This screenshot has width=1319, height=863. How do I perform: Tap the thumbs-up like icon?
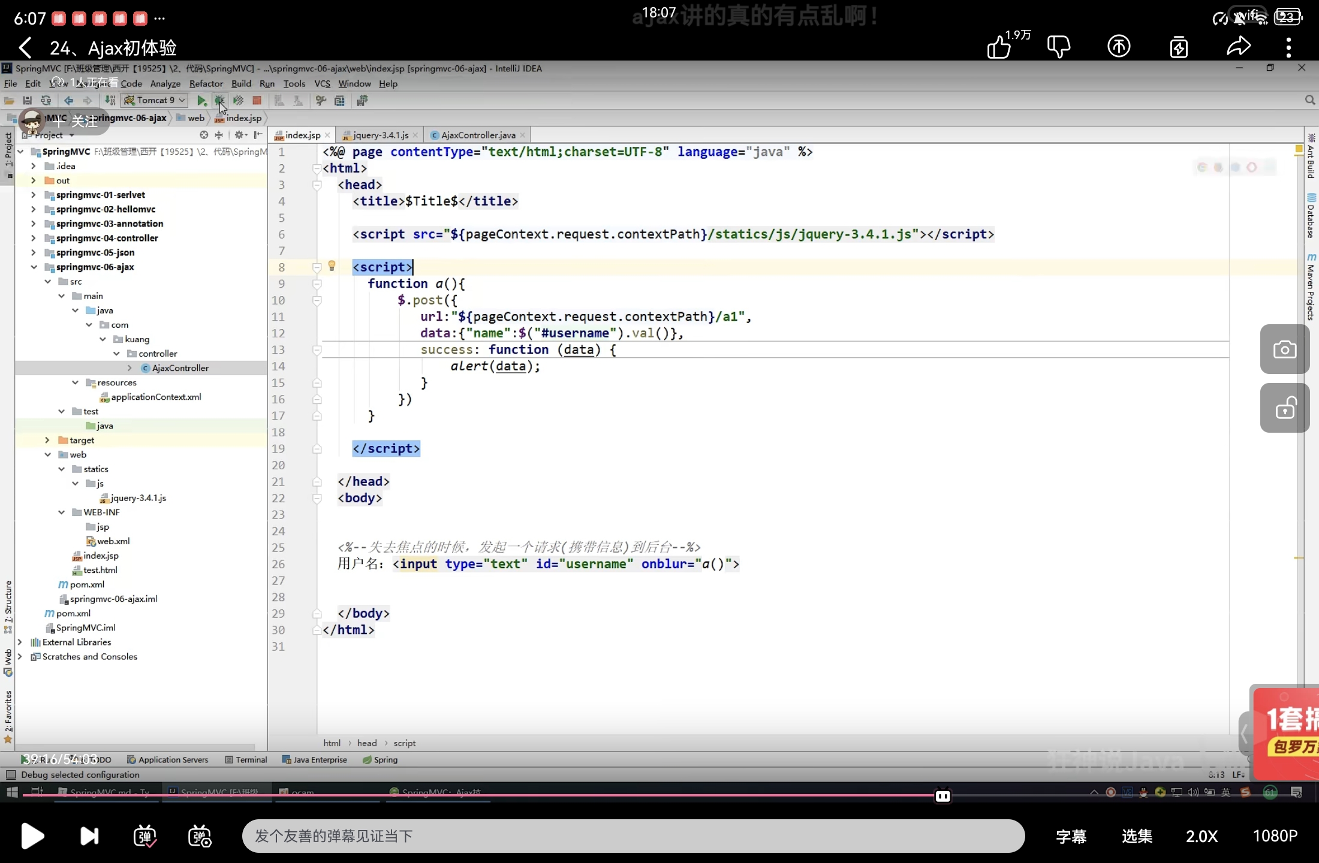pos(999,47)
